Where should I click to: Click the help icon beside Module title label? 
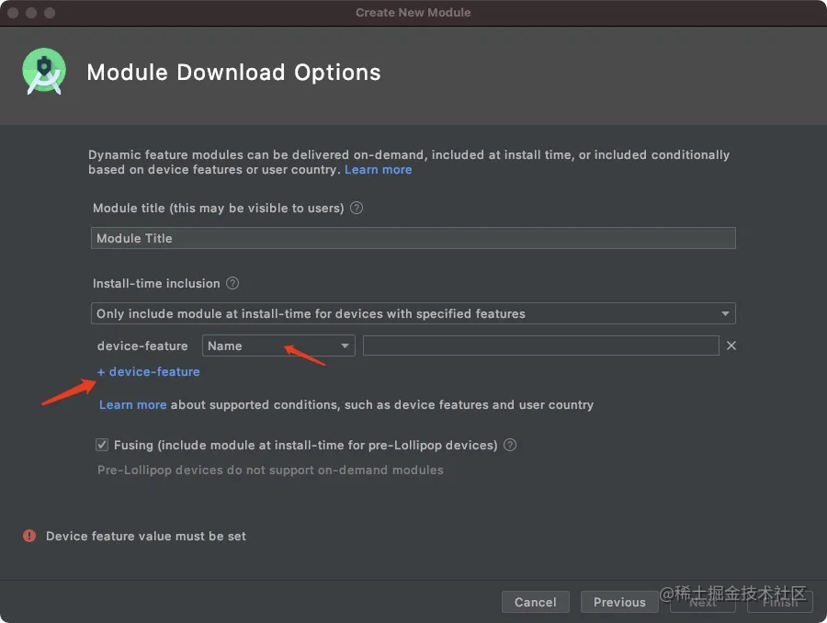pos(357,208)
